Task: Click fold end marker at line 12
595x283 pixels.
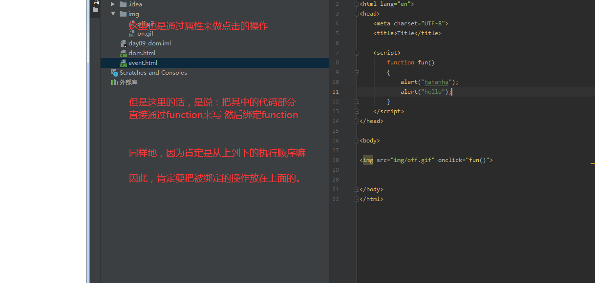Action: [x=357, y=101]
